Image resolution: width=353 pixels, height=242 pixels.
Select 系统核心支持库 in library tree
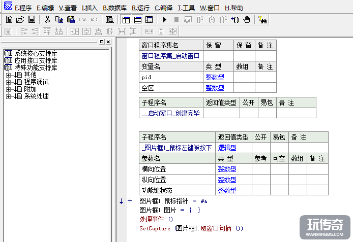(x=36, y=53)
